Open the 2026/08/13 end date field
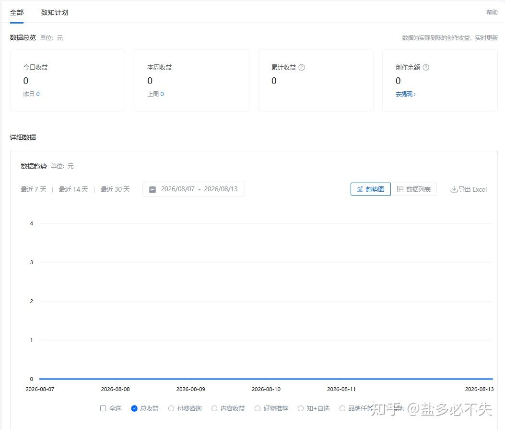Screen dimensions: 505x430 (x=221, y=189)
